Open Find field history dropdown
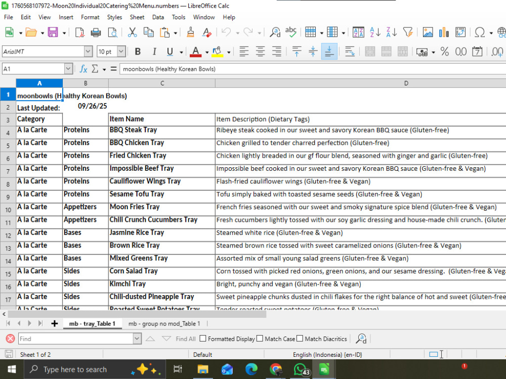Screen dimensions: 506x379 click(137, 339)
